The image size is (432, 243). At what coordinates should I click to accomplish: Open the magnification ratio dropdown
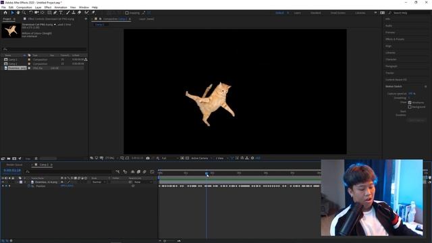click(111, 158)
